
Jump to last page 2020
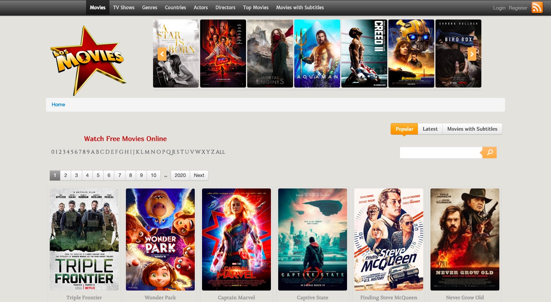[180, 175]
